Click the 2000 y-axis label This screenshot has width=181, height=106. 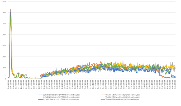tap(4, 35)
